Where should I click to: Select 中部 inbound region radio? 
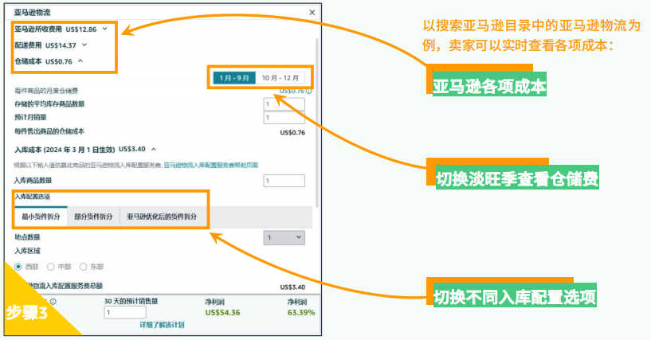click(51, 267)
